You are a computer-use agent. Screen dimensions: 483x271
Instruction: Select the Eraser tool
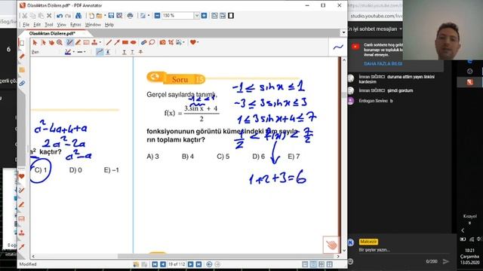tap(143, 42)
